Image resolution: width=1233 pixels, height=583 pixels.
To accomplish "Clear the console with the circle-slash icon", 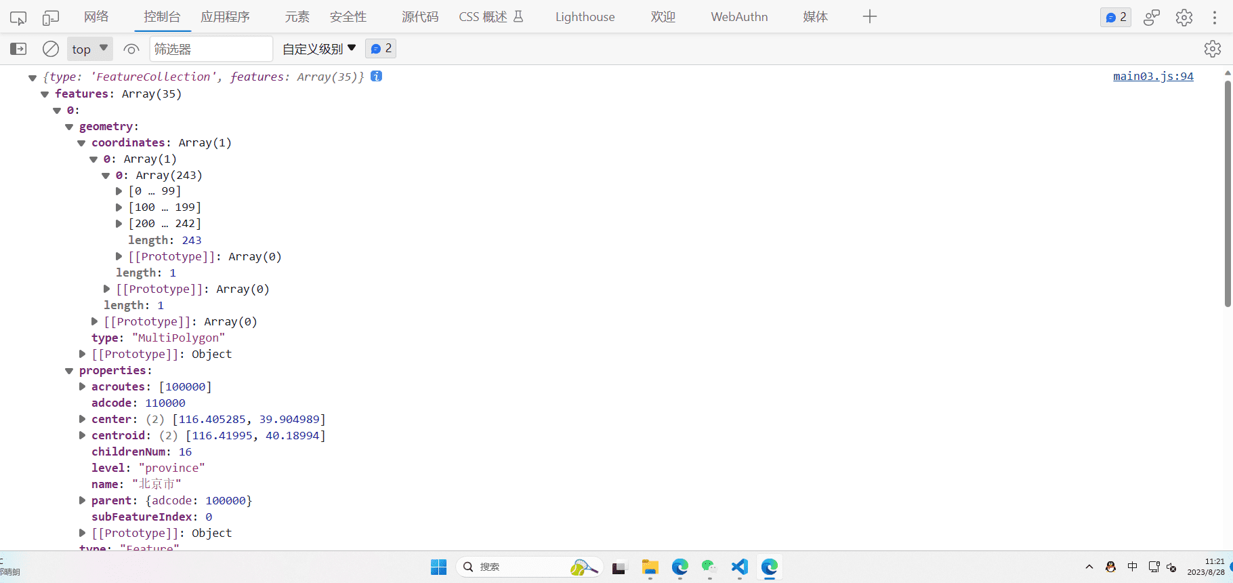I will click(x=51, y=49).
